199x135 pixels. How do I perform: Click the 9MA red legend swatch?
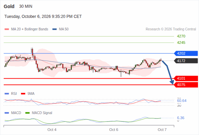(x=23, y=94)
